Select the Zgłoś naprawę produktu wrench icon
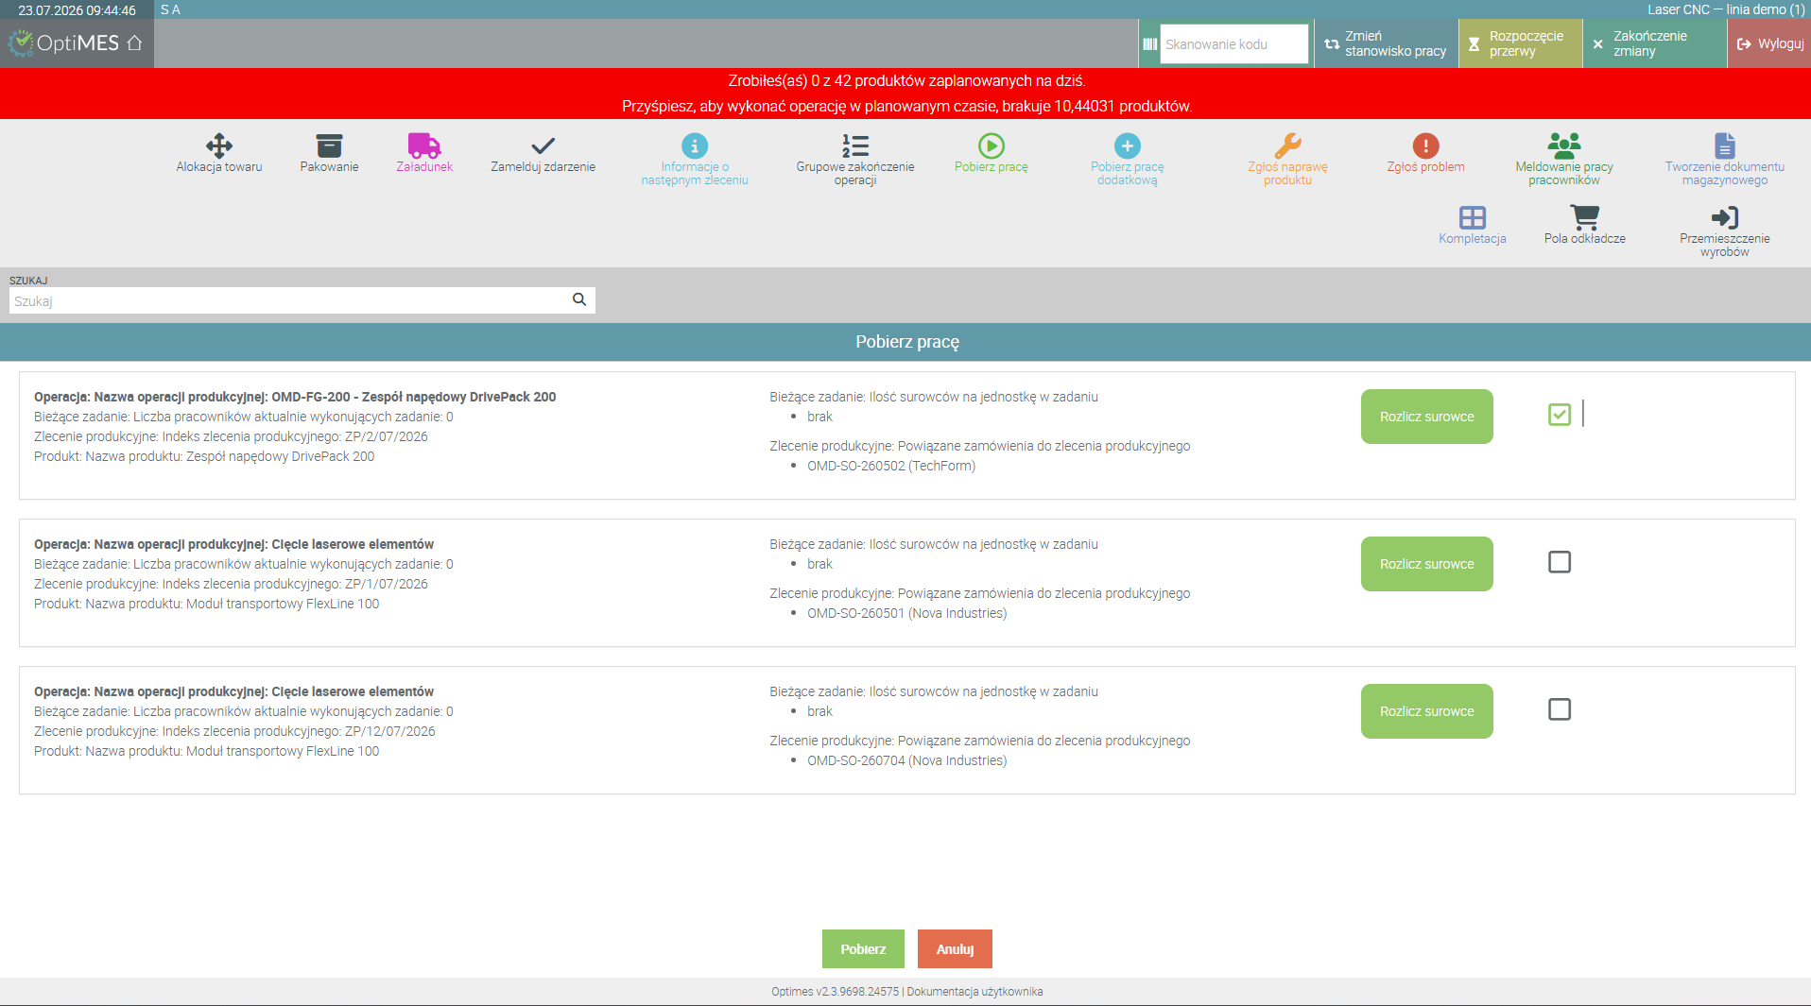The width and height of the screenshot is (1811, 1006). point(1287,145)
